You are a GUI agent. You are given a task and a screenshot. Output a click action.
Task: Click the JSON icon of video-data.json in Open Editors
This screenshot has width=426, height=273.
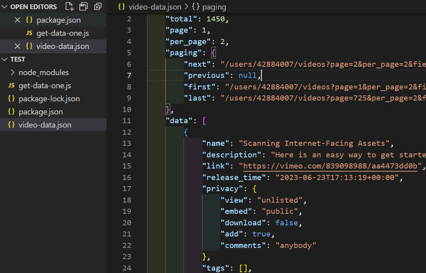point(28,46)
